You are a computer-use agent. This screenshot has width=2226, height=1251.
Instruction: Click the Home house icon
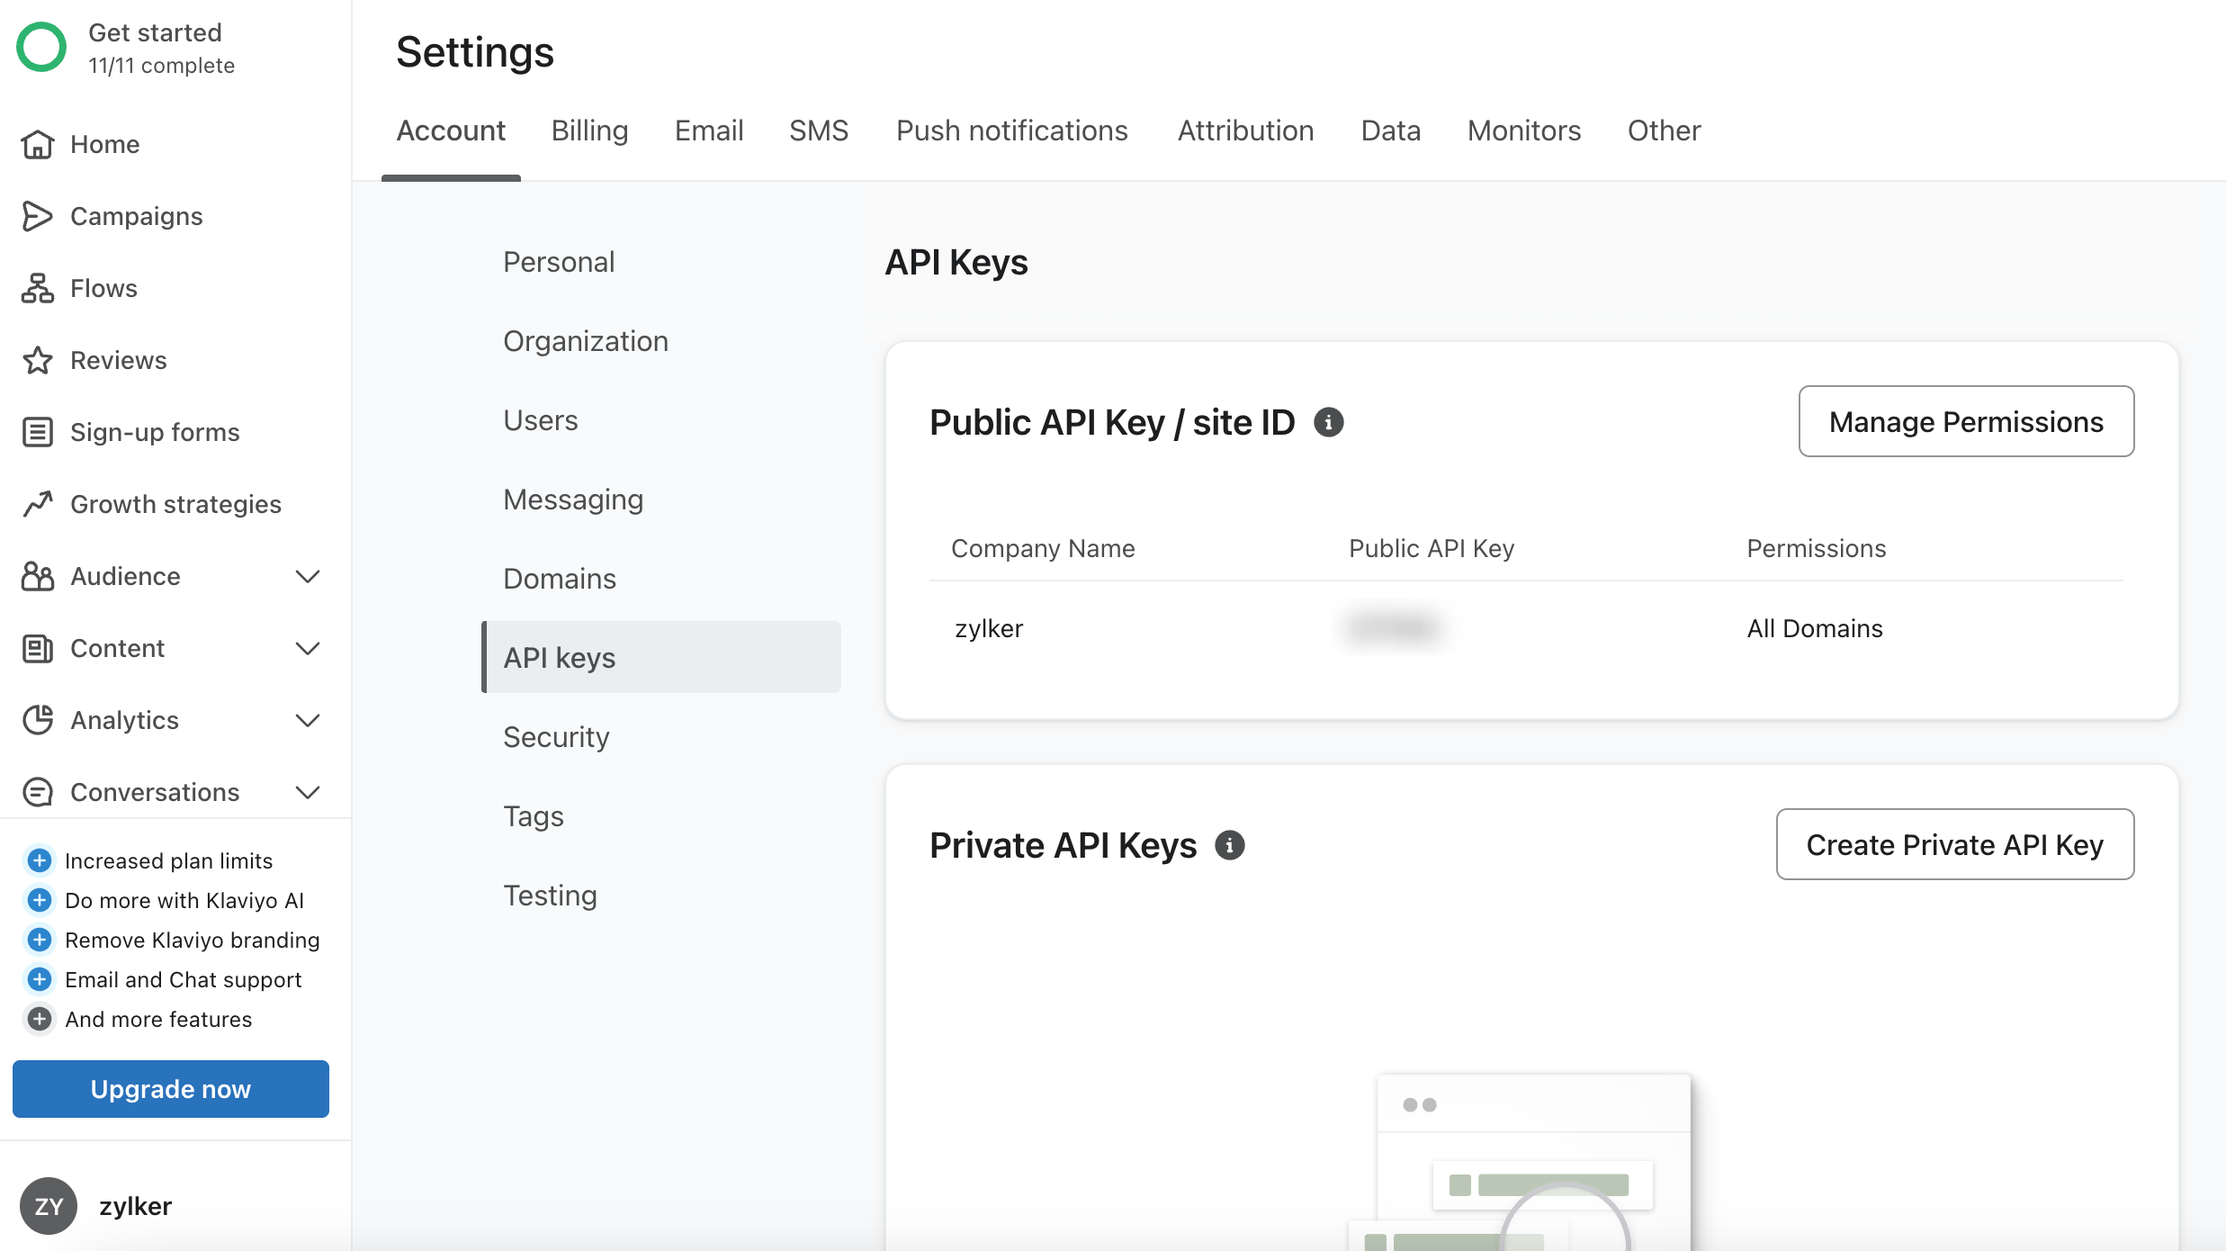pyautogui.click(x=37, y=144)
